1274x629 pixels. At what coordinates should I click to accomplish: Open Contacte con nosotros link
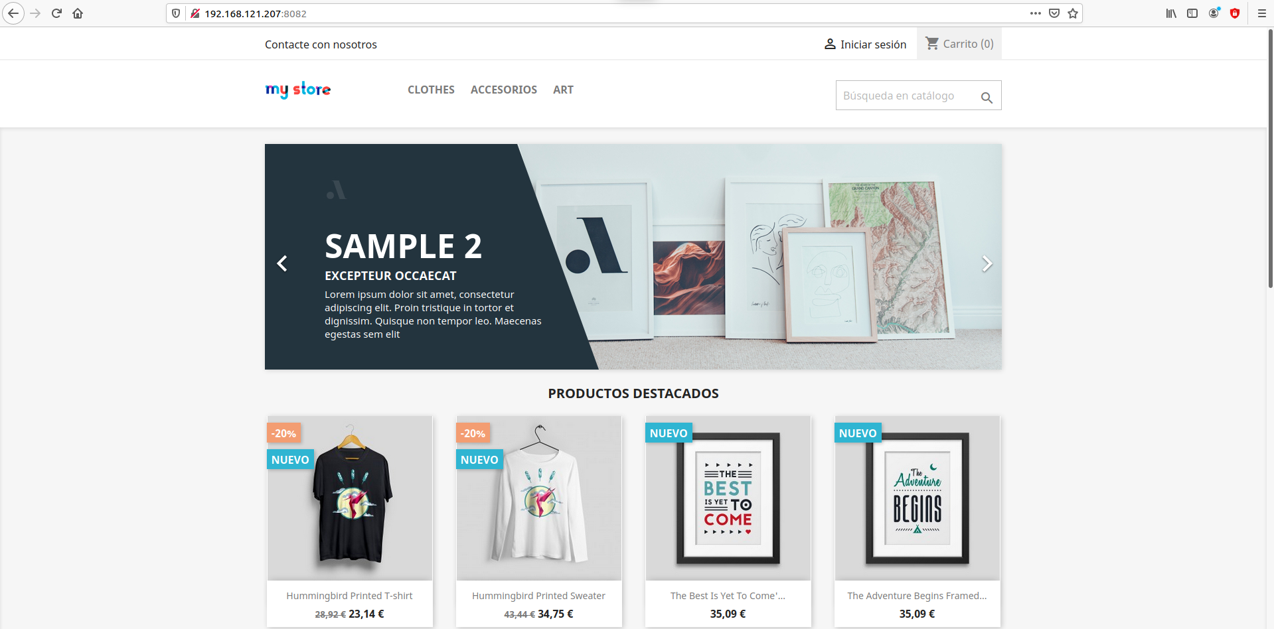pyautogui.click(x=321, y=44)
